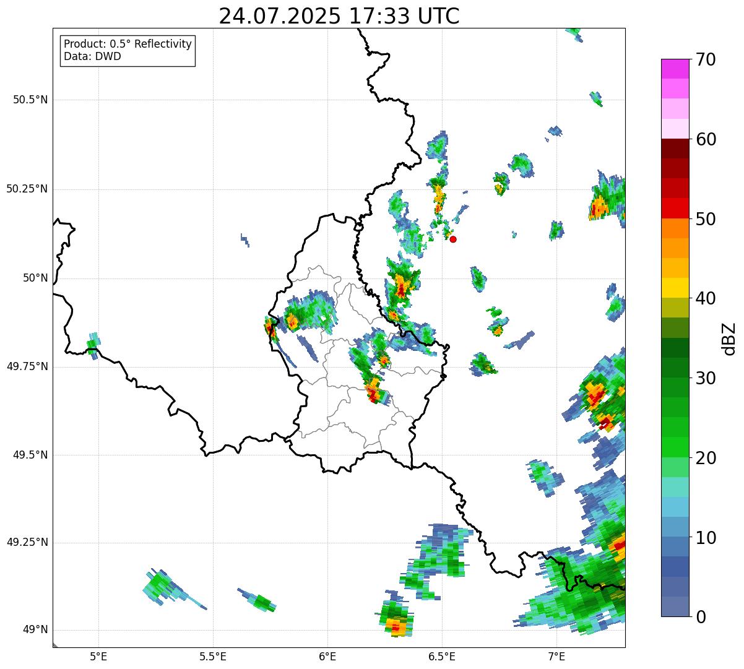Click the yellow colorbar segment above 40
The image size is (744, 669).
pyautogui.click(x=675, y=288)
